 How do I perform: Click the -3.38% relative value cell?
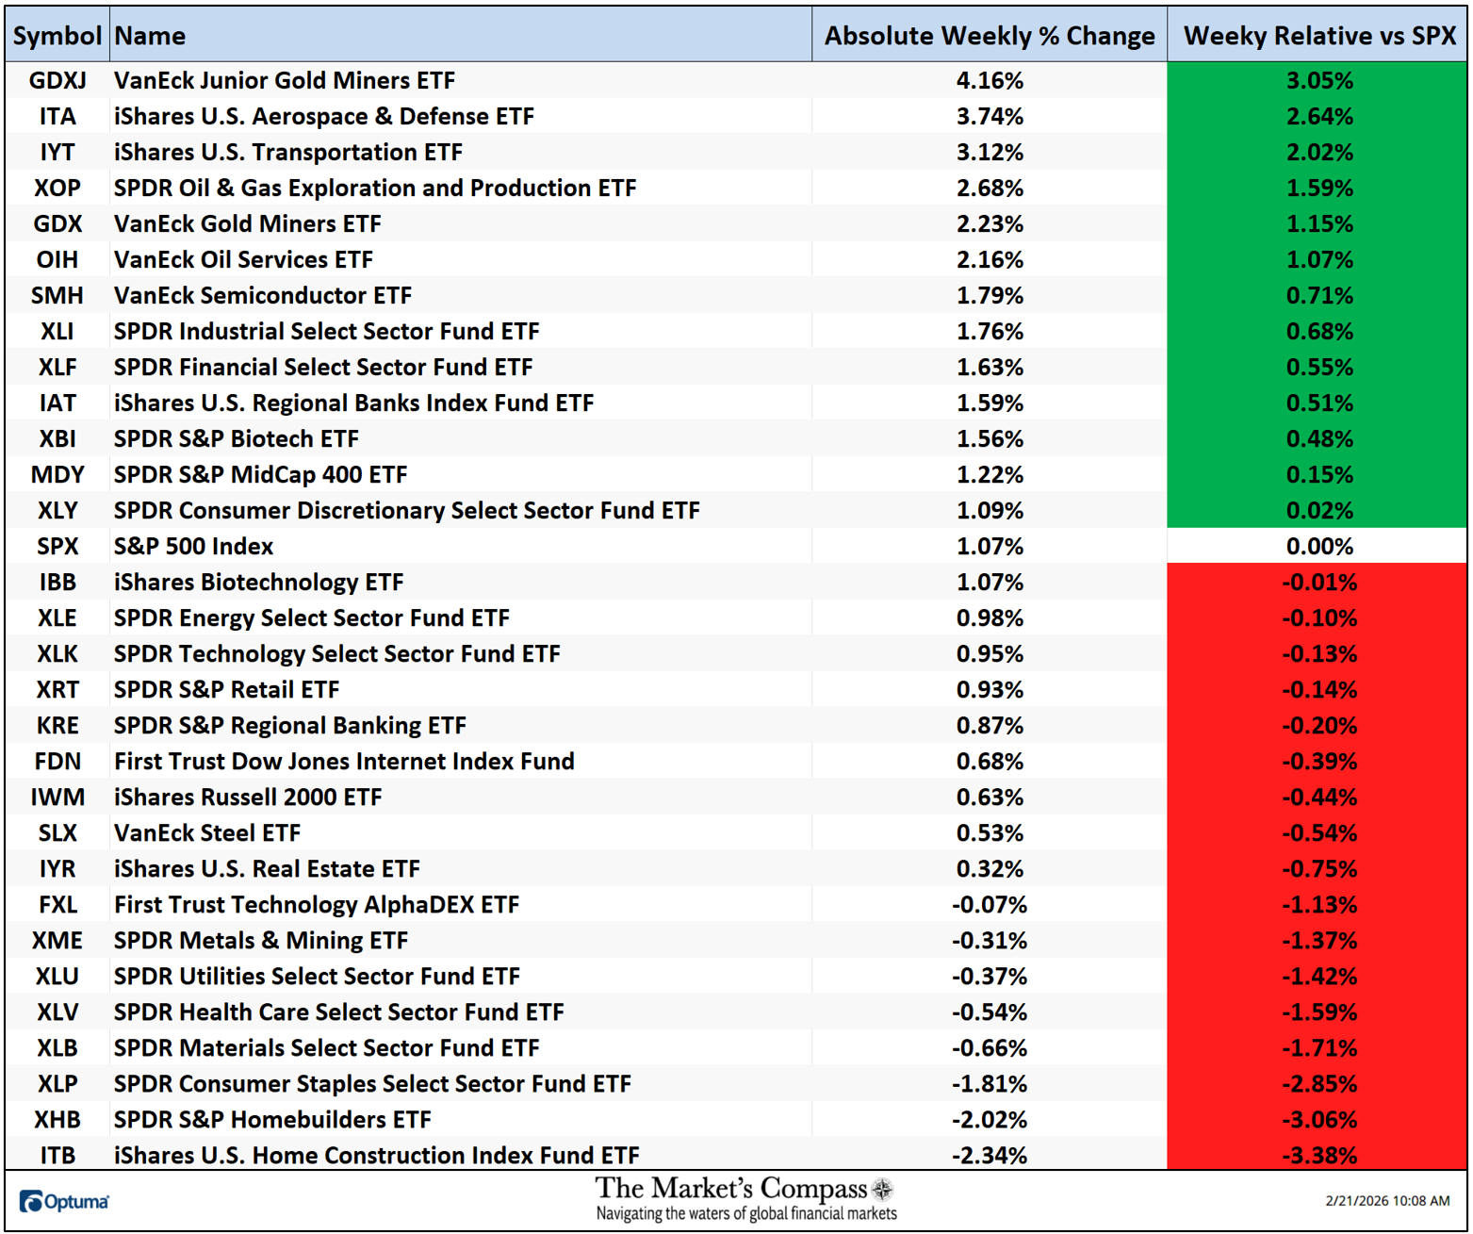(1319, 1155)
